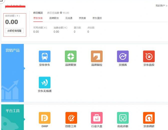
Task: Open the 京东直投 red target icon
Action: [x=149, y=56]
